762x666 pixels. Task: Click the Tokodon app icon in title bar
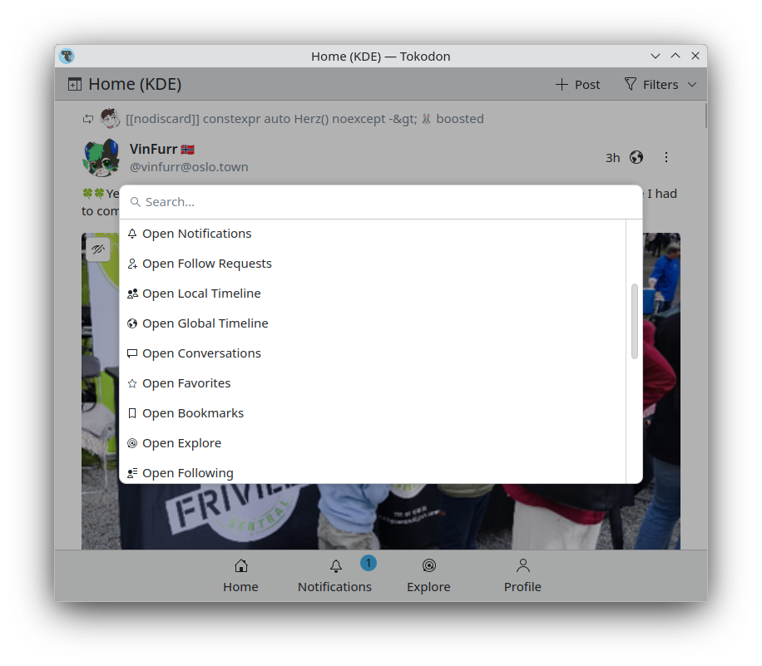[67, 57]
